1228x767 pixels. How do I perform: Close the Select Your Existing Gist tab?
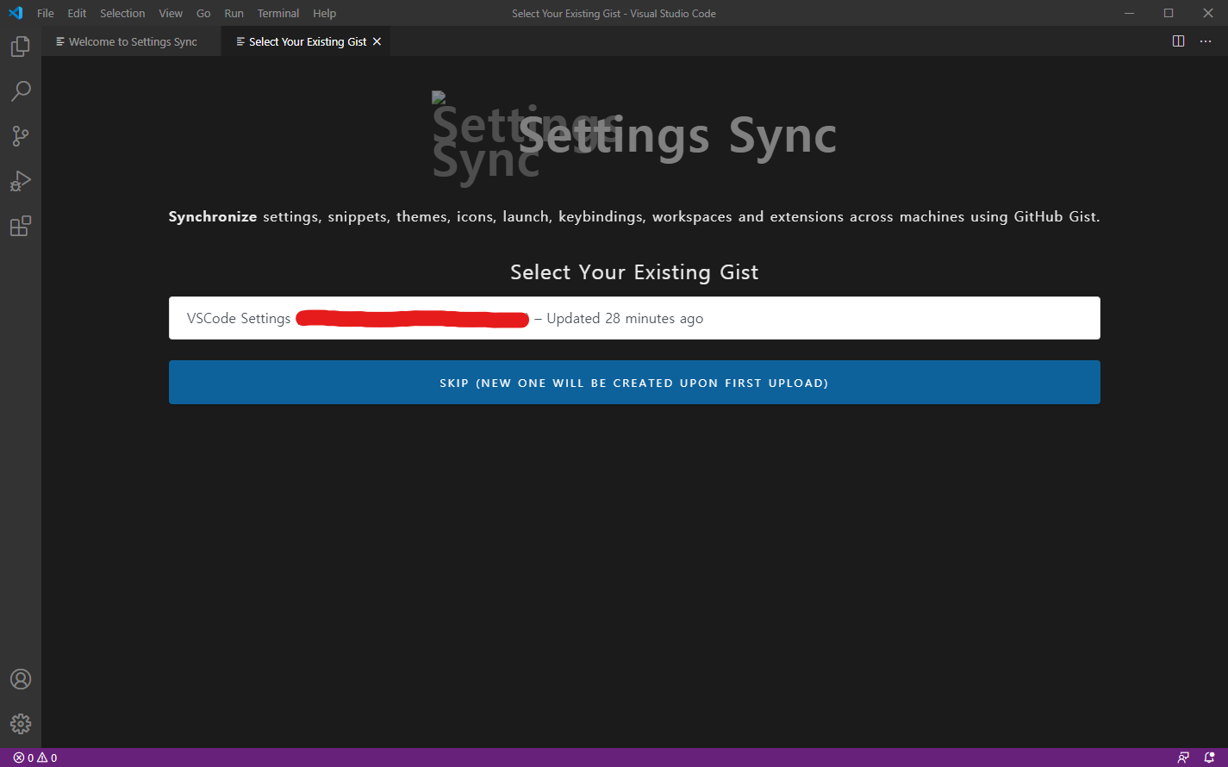(x=377, y=41)
